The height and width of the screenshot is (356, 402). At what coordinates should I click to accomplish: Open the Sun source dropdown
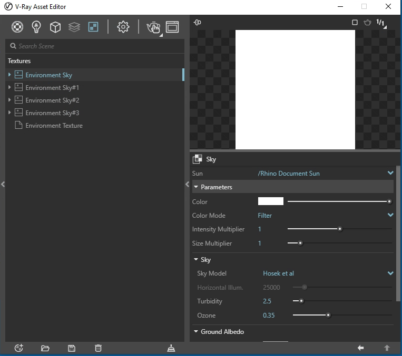coord(390,173)
